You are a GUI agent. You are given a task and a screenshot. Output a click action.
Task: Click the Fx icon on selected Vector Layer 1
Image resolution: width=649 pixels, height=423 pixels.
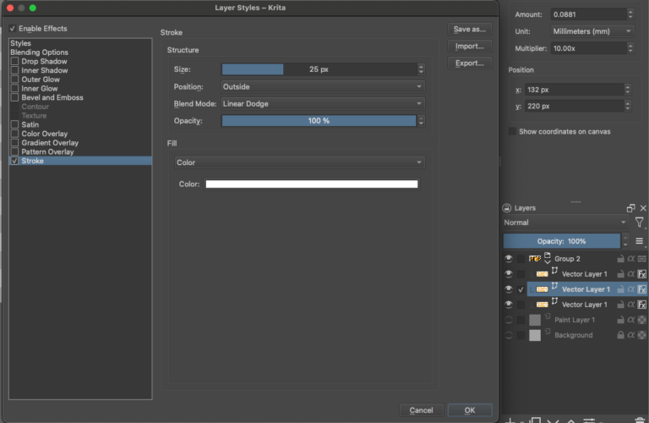tap(642, 289)
